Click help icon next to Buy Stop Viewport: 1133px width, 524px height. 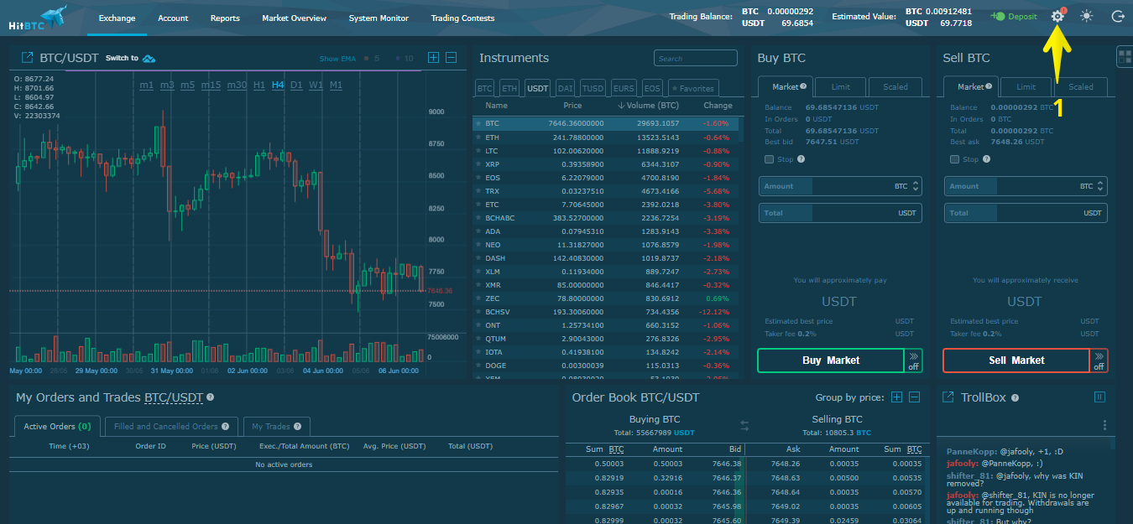[801, 159]
